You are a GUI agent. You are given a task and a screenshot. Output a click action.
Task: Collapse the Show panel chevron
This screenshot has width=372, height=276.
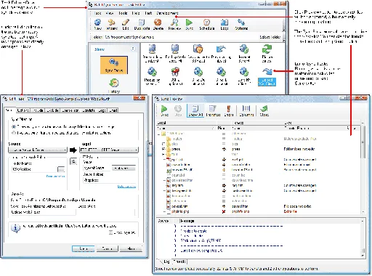(x=133, y=49)
